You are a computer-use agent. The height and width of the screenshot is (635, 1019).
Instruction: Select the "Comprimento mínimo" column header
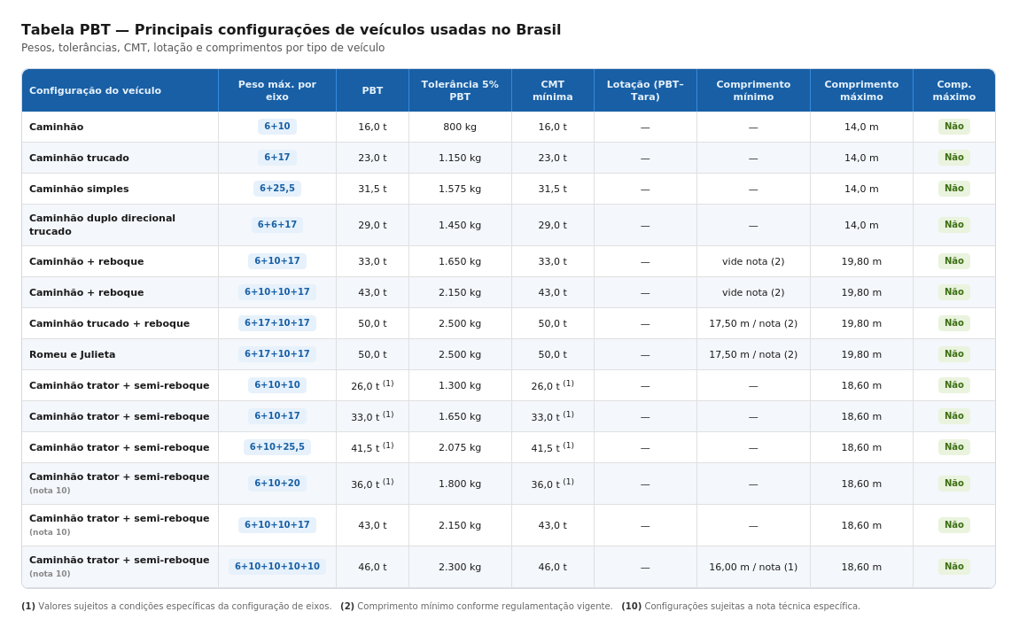753,90
